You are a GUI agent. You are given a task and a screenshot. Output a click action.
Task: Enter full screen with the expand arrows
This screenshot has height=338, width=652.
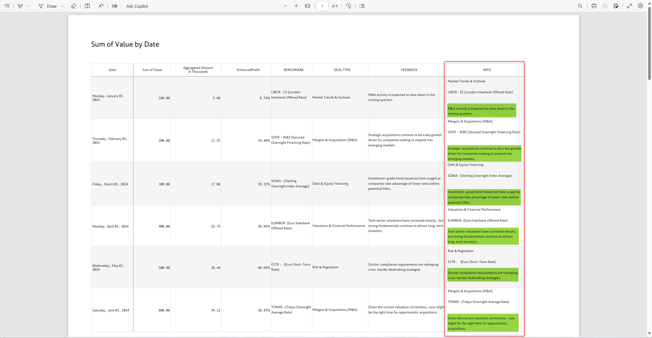pos(629,6)
